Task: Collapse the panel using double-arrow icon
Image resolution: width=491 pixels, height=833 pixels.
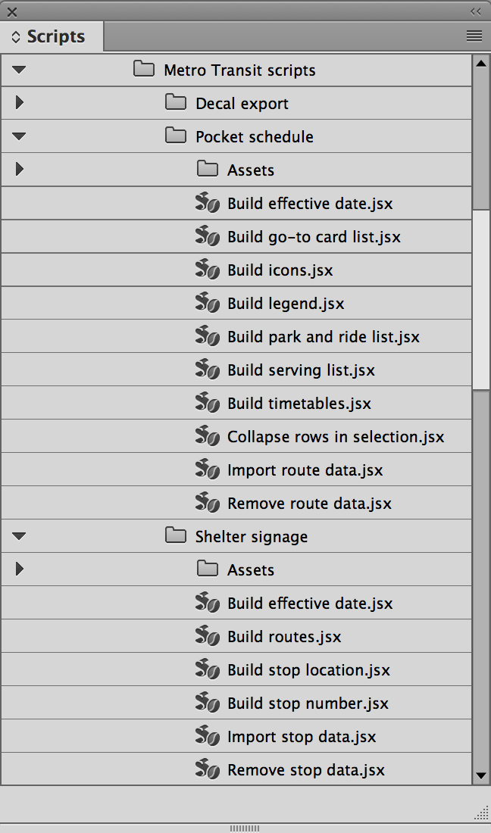Action: pos(476,11)
